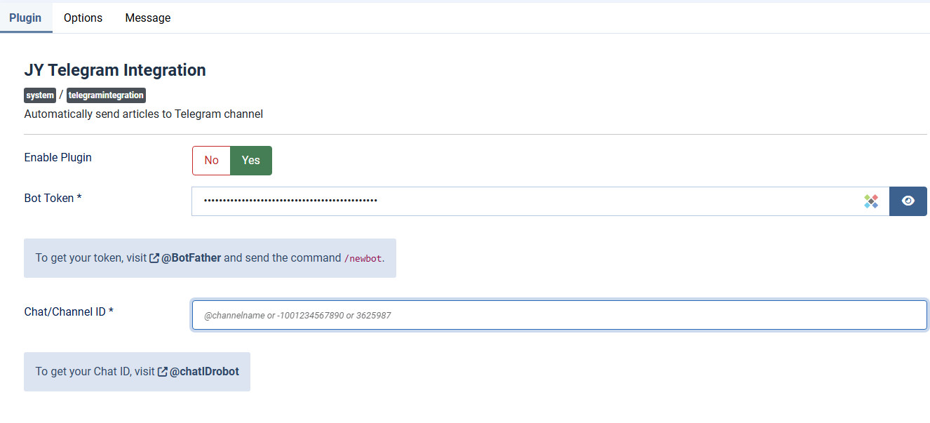Click the system badge under the title

click(x=40, y=95)
